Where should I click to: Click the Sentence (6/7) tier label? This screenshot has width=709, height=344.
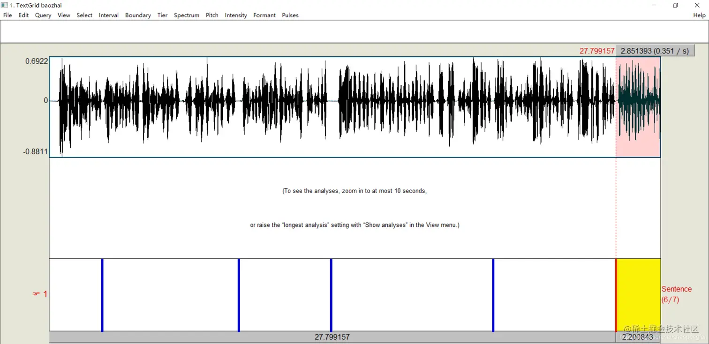[x=676, y=294]
